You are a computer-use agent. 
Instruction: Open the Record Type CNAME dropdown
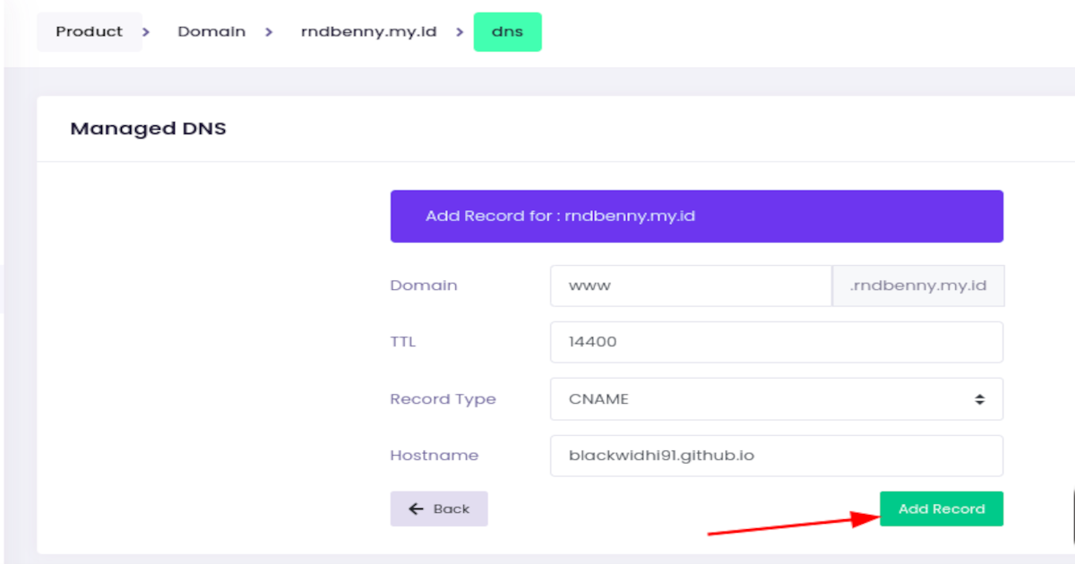point(777,399)
